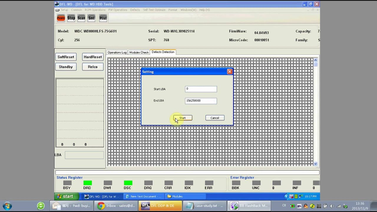Open the Defects menu
Screen dimensions: 377x212
pyautogui.click(x=135, y=10)
